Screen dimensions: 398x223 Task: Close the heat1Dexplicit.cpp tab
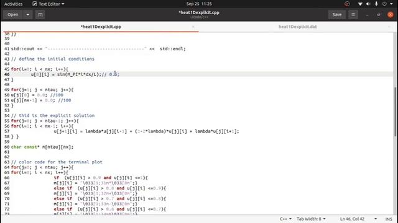[x=193, y=27]
